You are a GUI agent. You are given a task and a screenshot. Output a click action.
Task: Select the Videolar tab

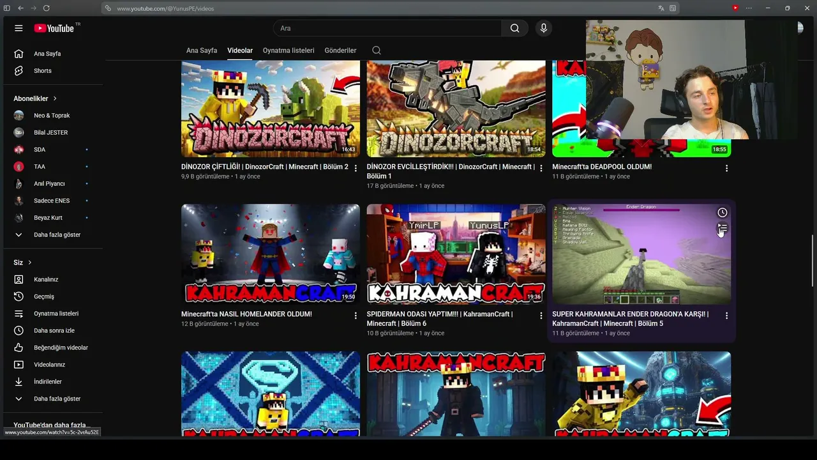[x=240, y=50]
